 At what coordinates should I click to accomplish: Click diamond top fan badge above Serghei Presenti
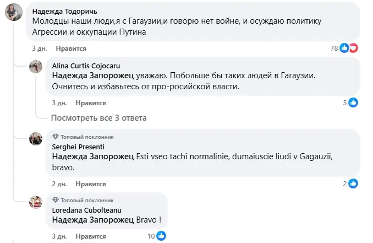click(56, 137)
